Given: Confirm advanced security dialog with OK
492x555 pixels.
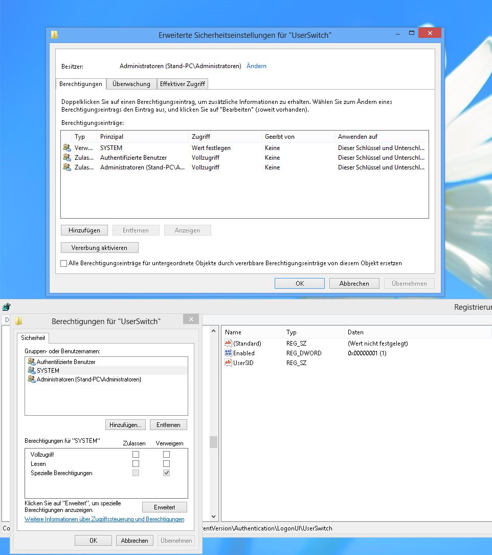Looking at the screenshot, I should [300, 283].
